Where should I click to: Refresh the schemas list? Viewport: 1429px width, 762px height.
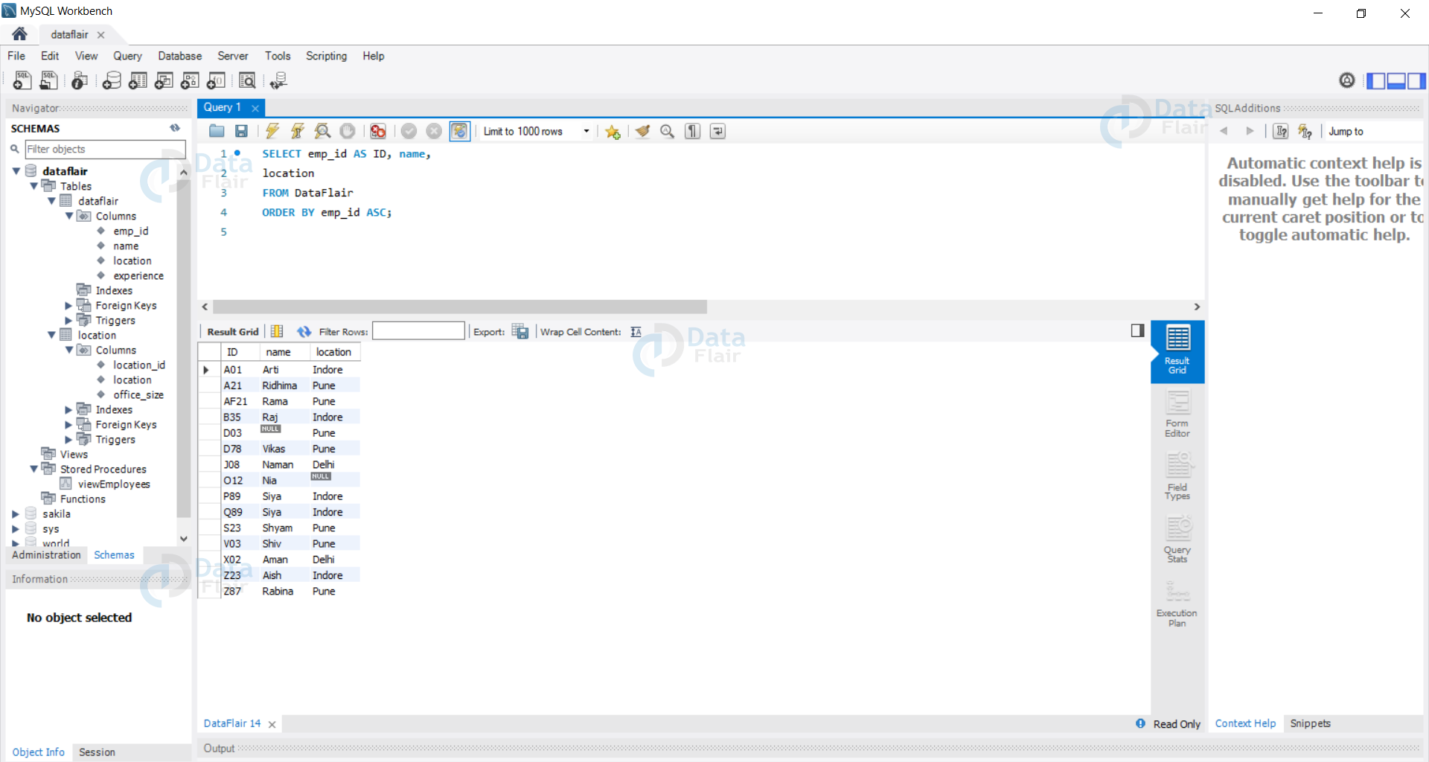tap(175, 128)
